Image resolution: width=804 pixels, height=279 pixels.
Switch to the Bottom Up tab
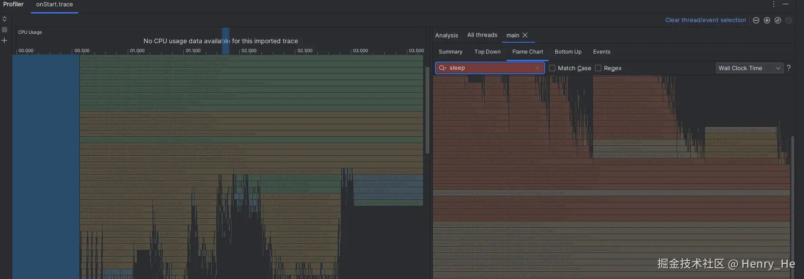click(568, 52)
